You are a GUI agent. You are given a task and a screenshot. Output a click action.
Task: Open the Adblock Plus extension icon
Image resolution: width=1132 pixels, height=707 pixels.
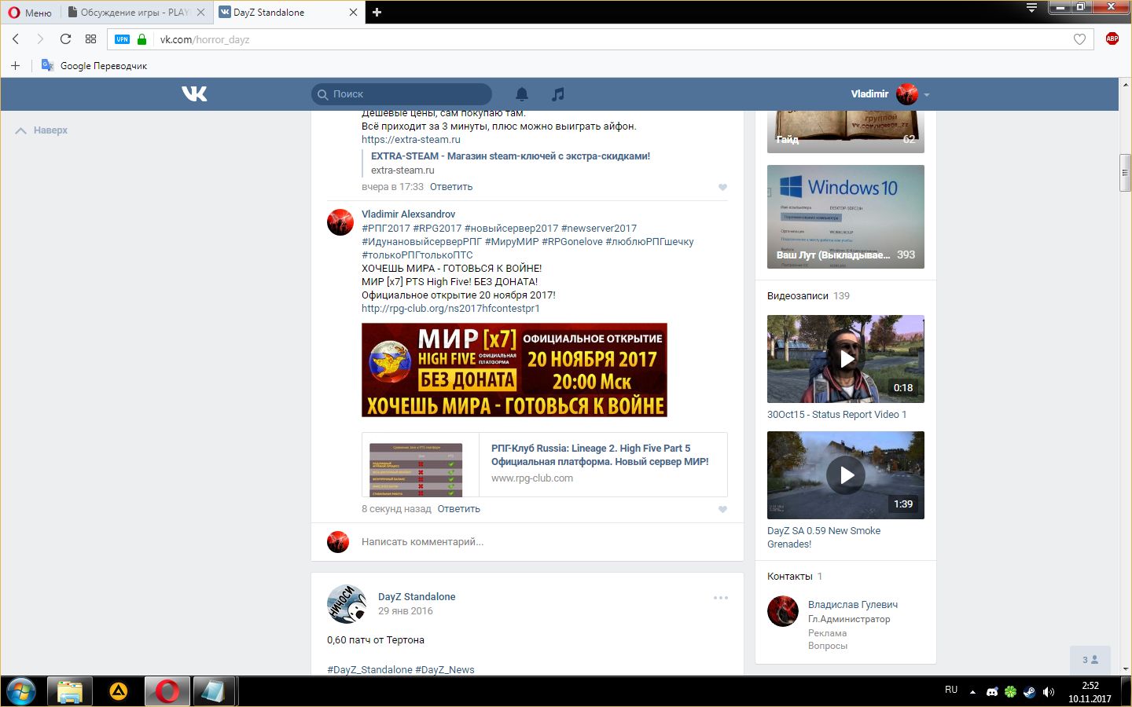click(x=1112, y=38)
